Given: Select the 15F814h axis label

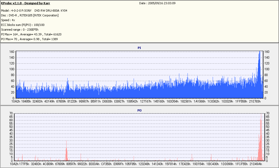Looking at the screenshot, I should [x=171, y=164].
